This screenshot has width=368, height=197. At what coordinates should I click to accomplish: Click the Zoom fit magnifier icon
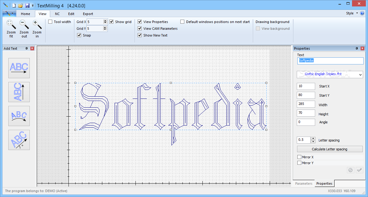(x=11, y=24)
